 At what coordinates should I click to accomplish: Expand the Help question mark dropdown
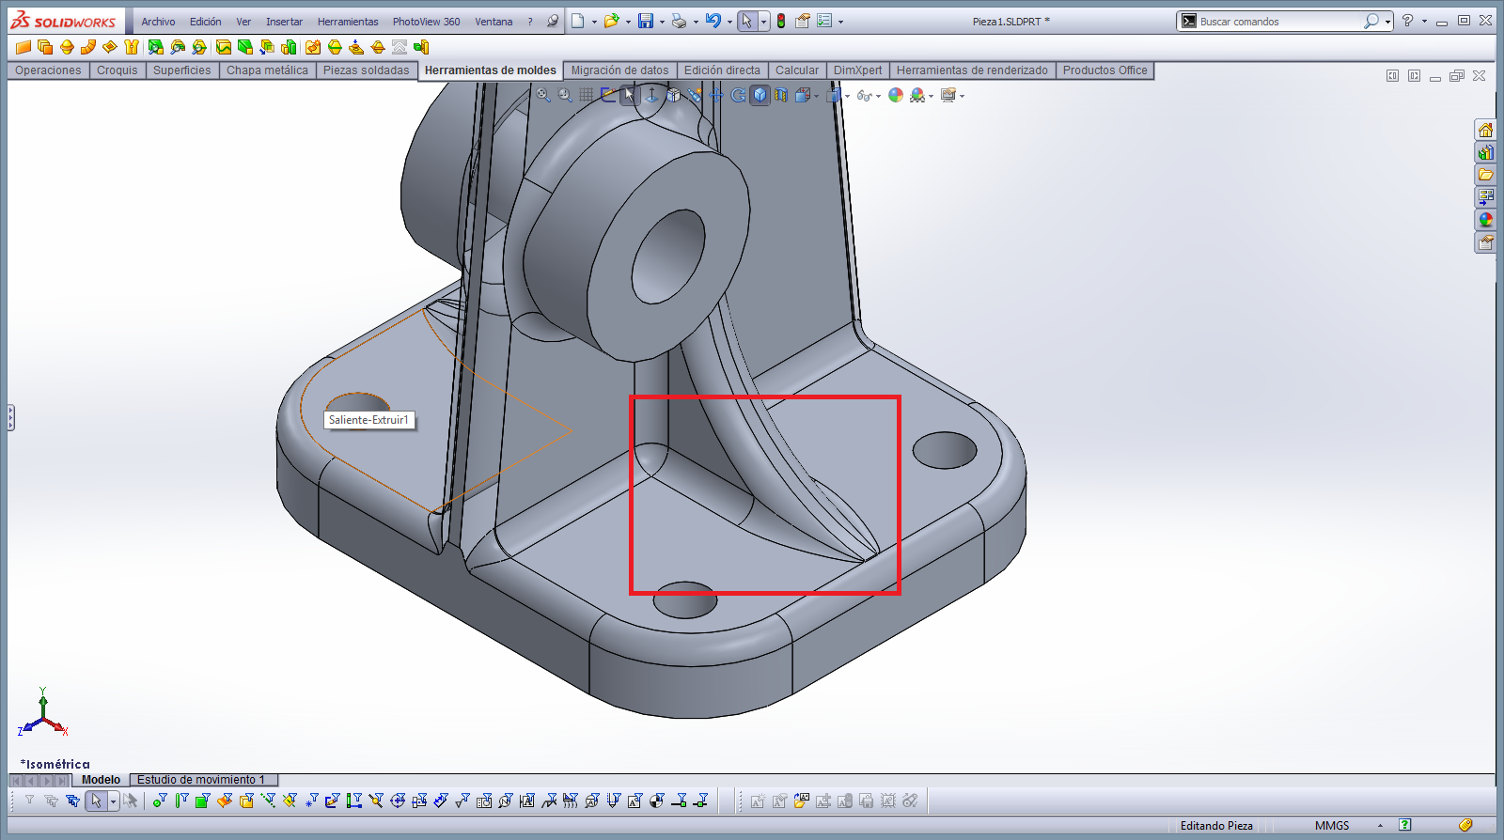1424,22
